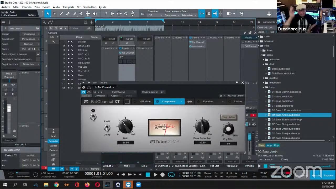Open the Compressor model dropdown arrow
Viewport: 336px width, 189px height.
point(182,102)
